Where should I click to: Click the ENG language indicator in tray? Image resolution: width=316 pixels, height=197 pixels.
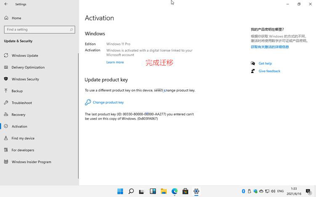pyautogui.click(x=280, y=191)
